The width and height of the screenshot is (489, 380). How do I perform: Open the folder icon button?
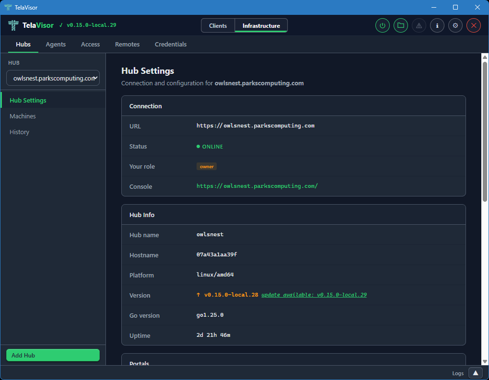tap(401, 25)
